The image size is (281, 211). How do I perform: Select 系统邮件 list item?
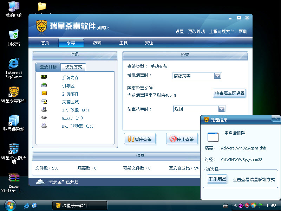point(70,94)
